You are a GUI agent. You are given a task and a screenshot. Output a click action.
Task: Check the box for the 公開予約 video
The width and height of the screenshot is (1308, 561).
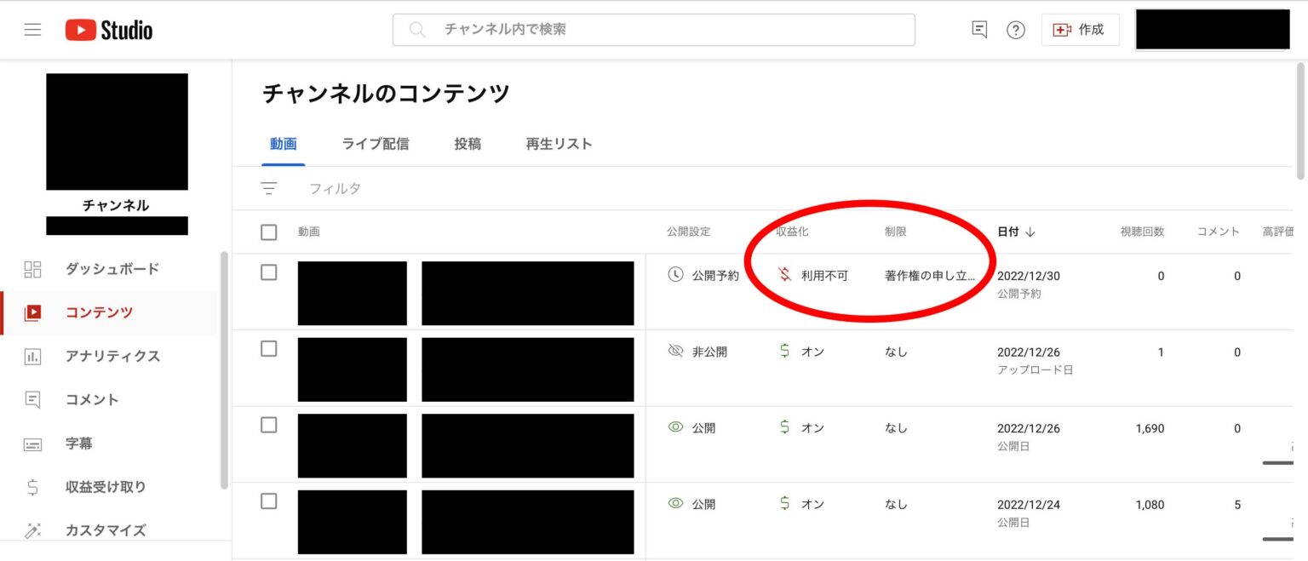pyautogui.click(x=269, y=272)
